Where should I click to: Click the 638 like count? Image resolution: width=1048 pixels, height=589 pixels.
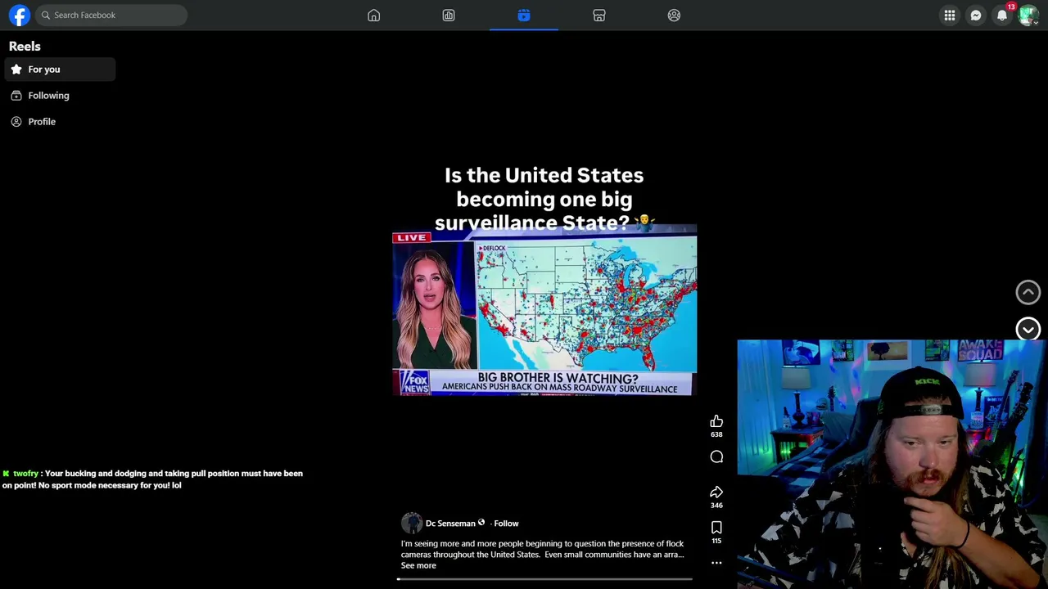point(716,434)
